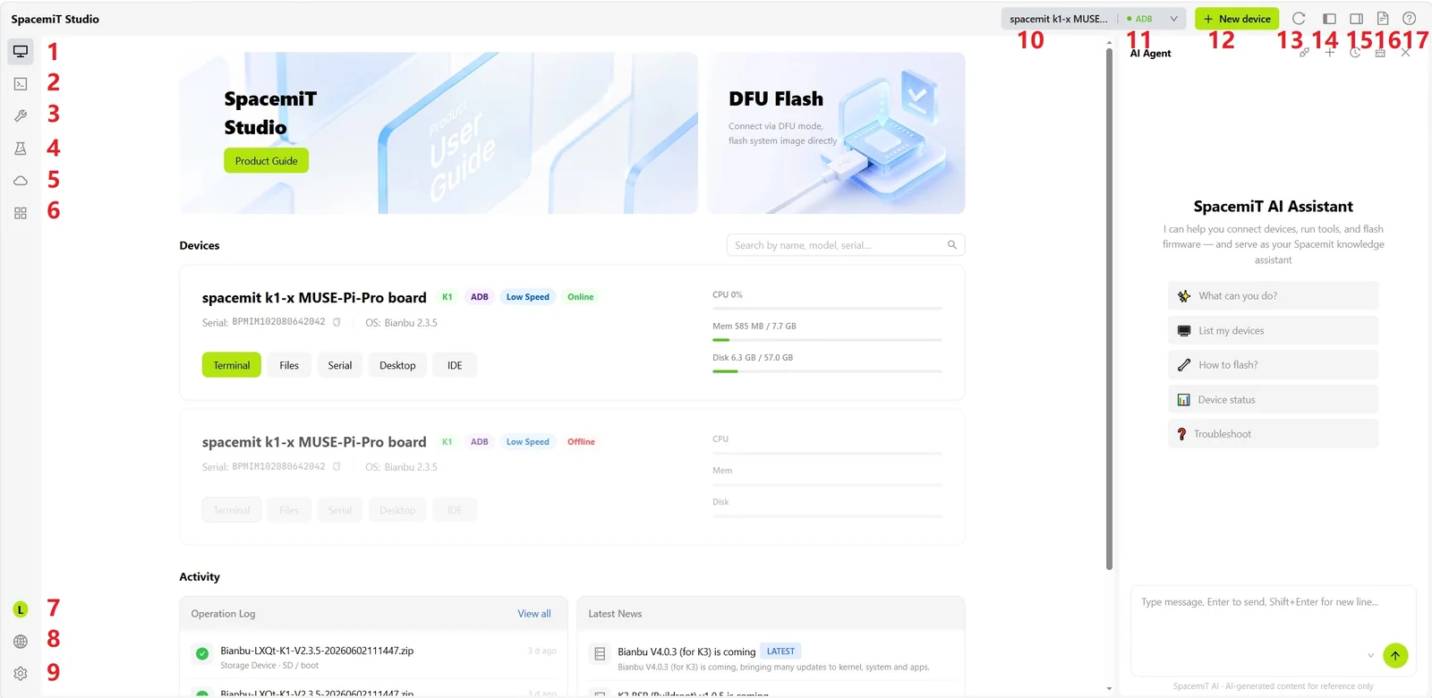Expand the chevron in the message input box
The image size is (1432, 698).
[1370, 656]
